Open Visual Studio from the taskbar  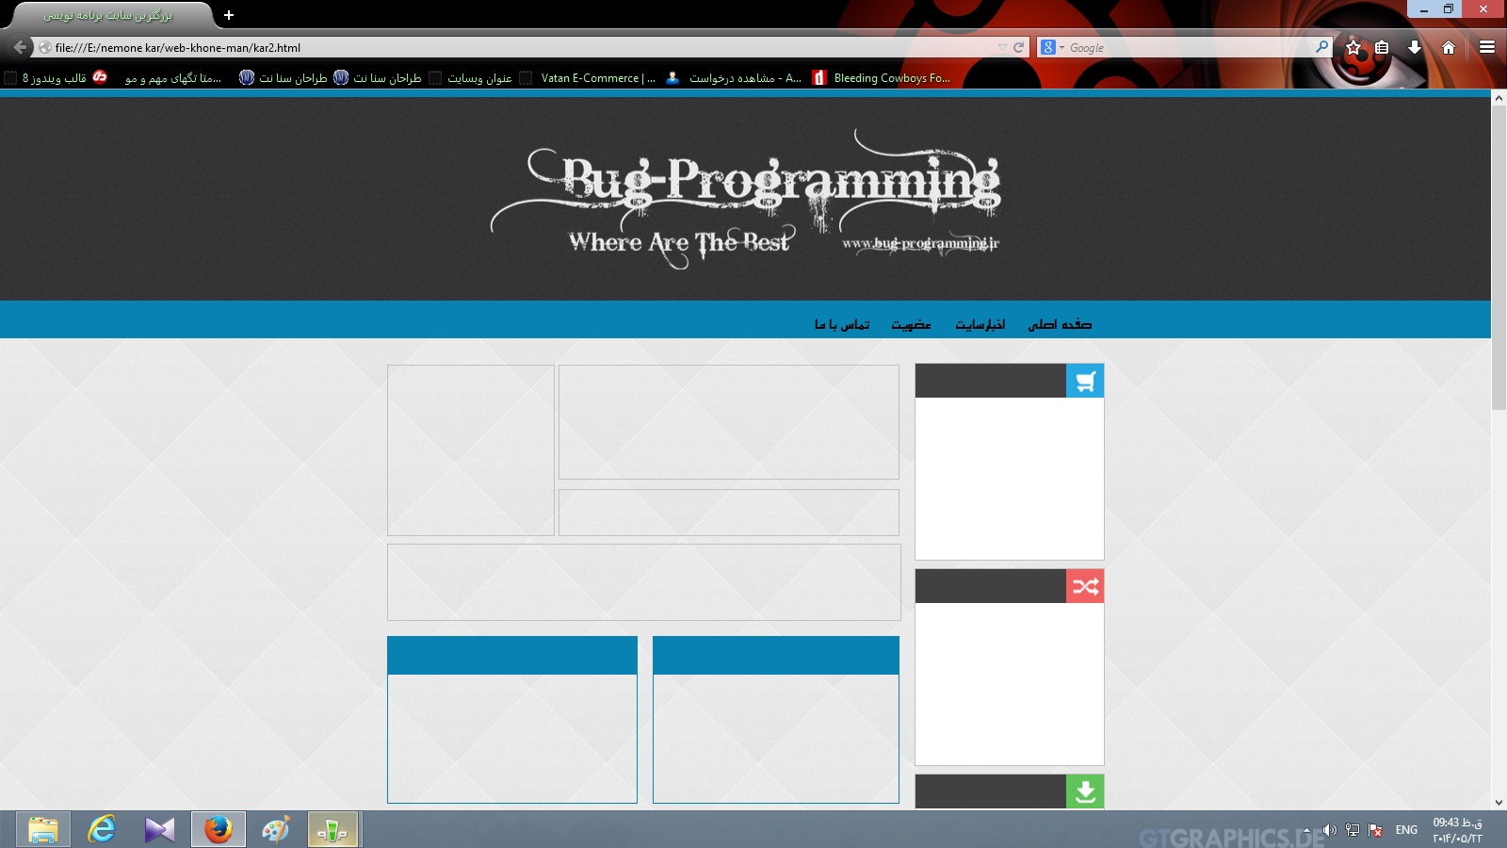click(160, 829)
